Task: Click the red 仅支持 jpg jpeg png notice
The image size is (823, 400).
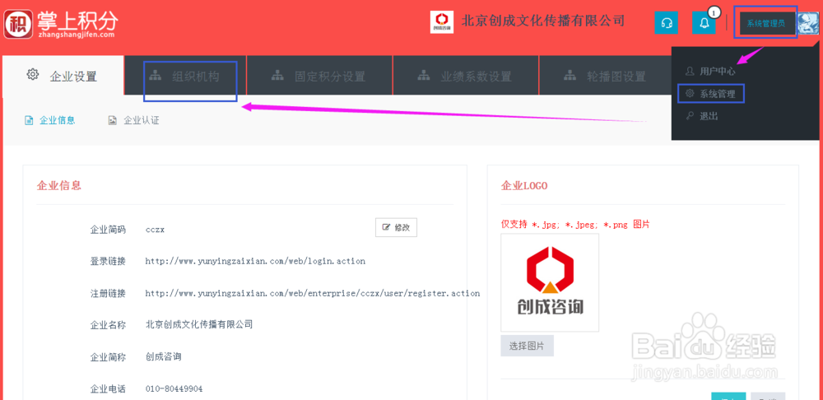Action: (576, 224)
